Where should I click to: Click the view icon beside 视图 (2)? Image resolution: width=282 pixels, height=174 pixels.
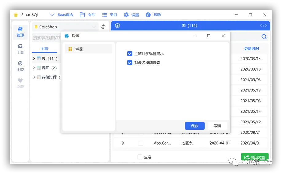[x=38, y=68]
